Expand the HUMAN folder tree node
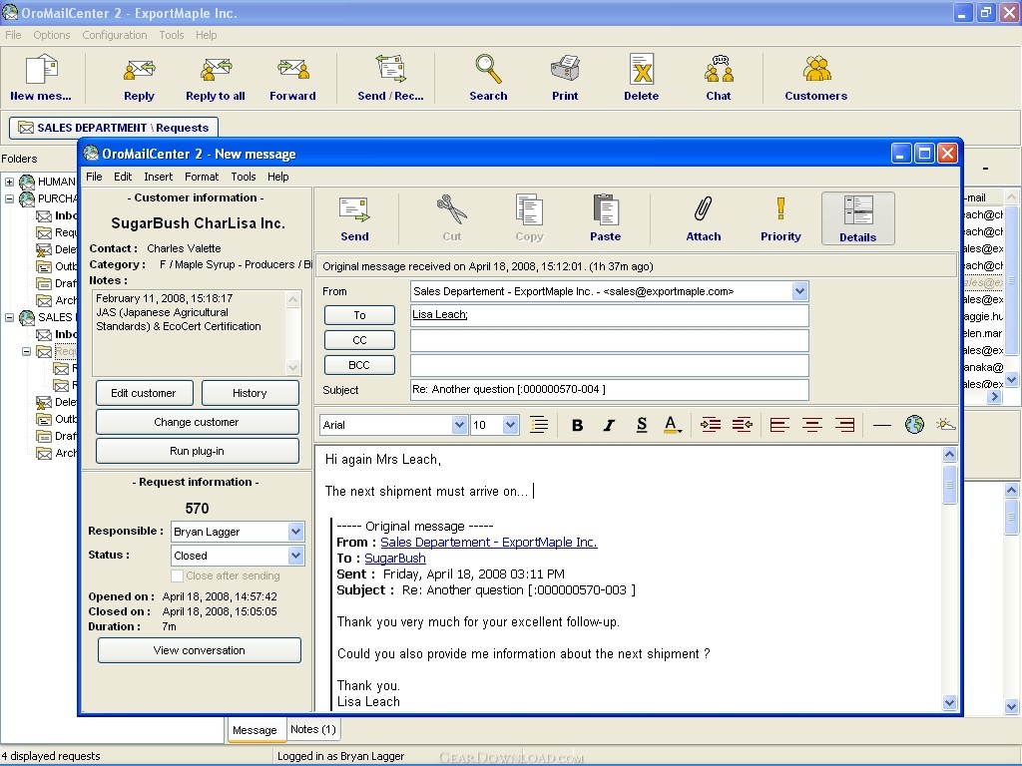The image size is (1022, 766). click(10, 182)
